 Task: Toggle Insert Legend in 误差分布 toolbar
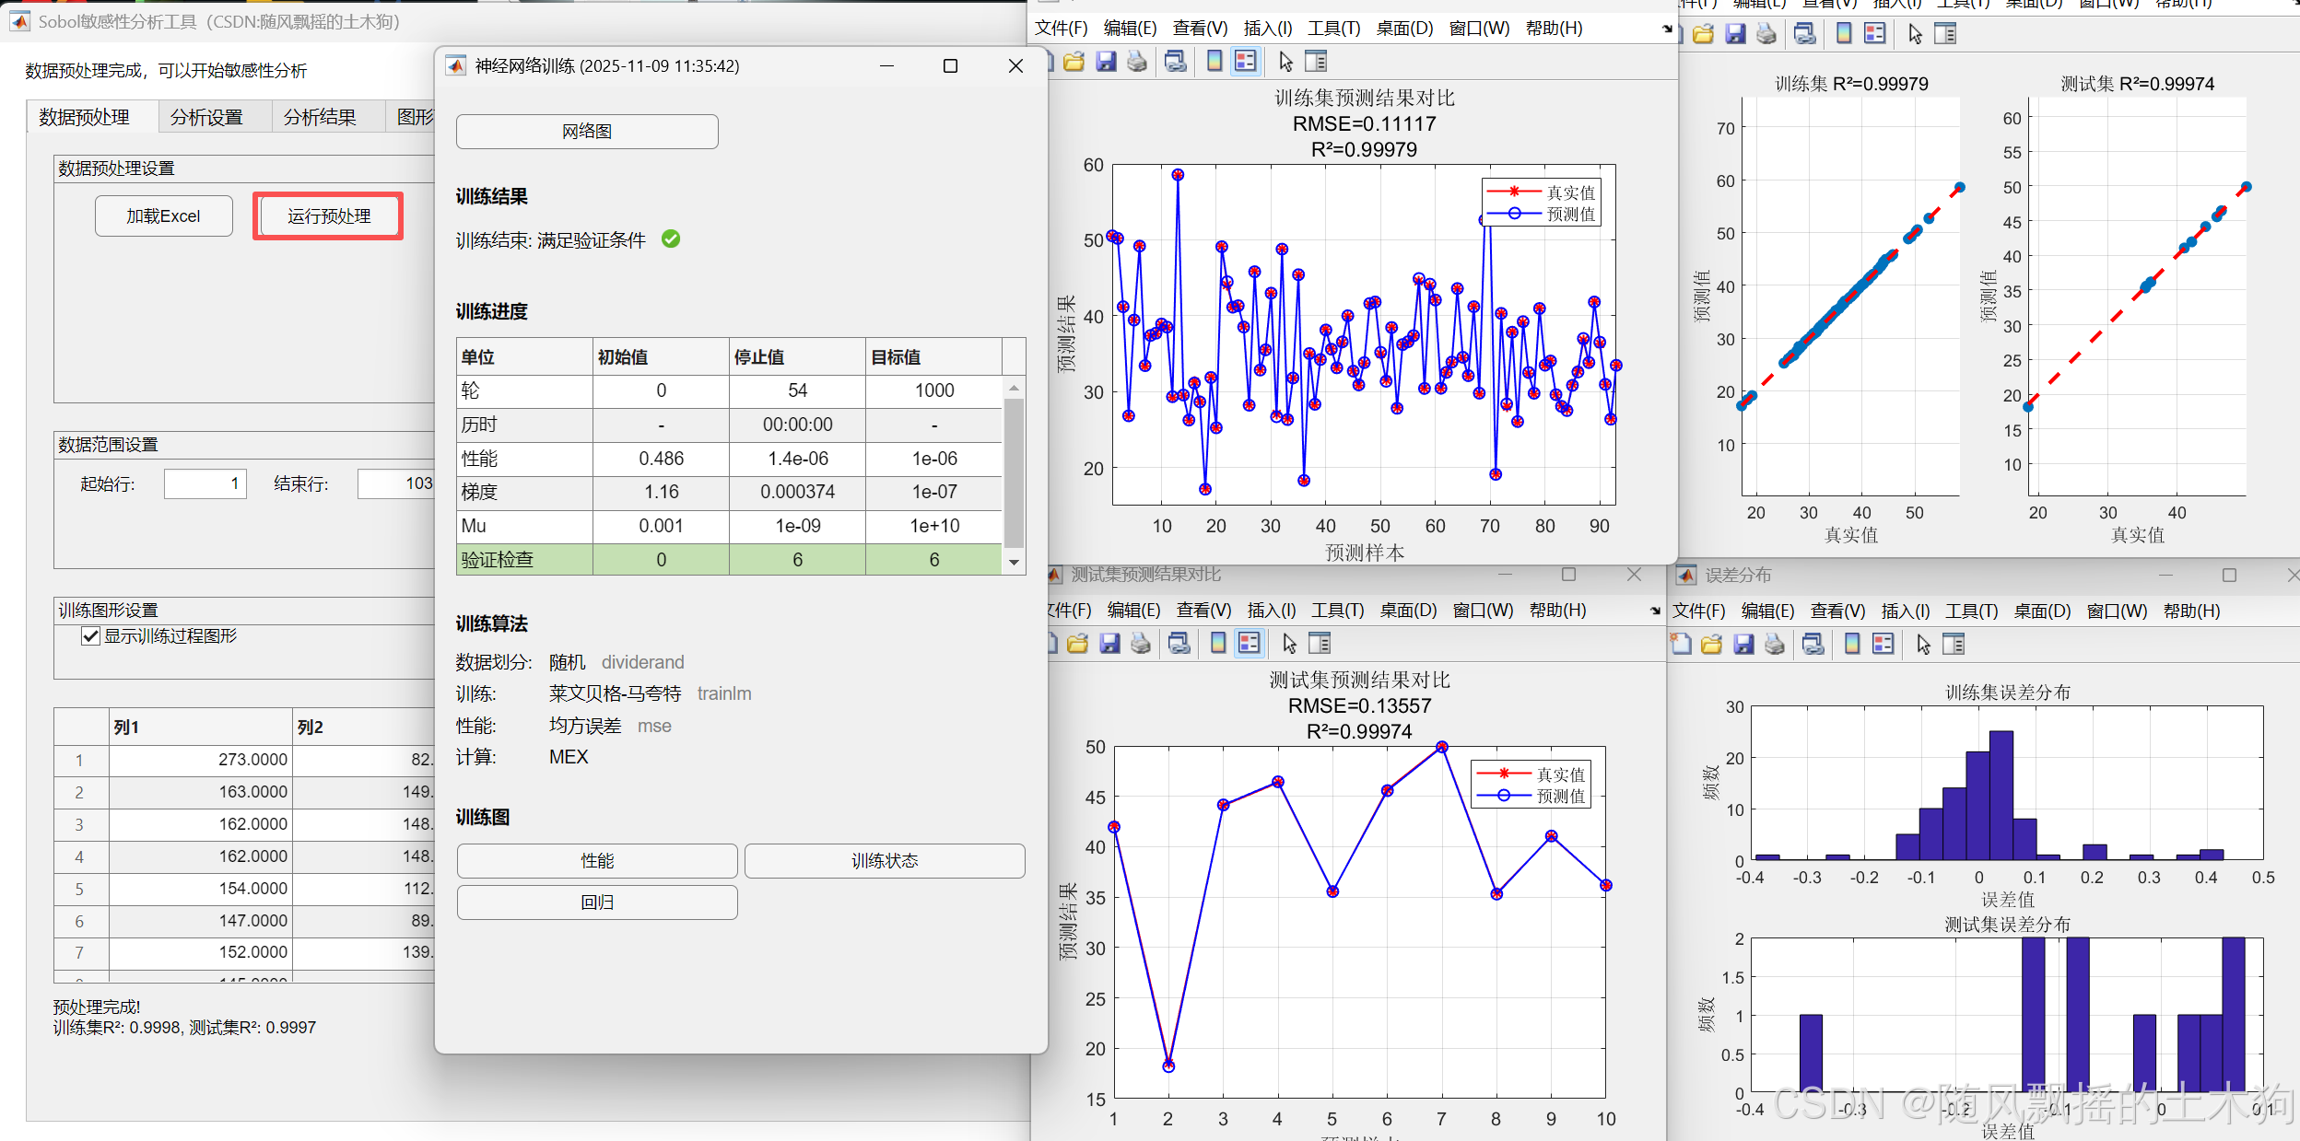pyautogui.click(x=1883, y=644)
